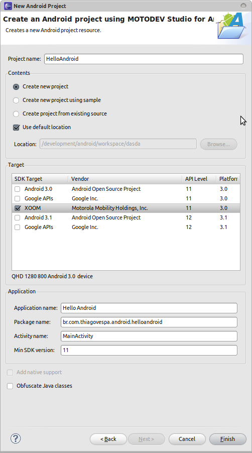This screenshot has height=453, width=252.
Task: Sort by Vendor column header
Action: [125, 179]
